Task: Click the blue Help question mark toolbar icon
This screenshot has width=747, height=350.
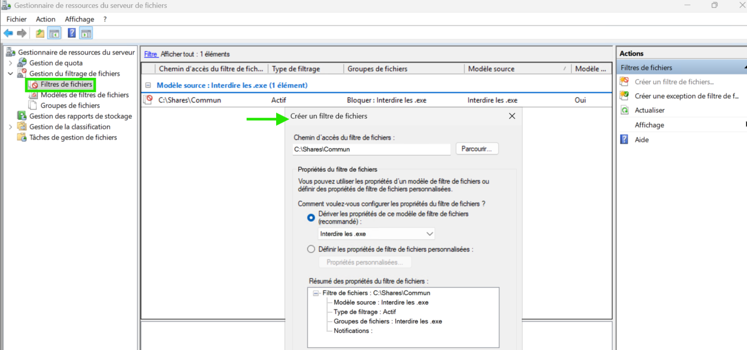Action: (x=72, y=34)
